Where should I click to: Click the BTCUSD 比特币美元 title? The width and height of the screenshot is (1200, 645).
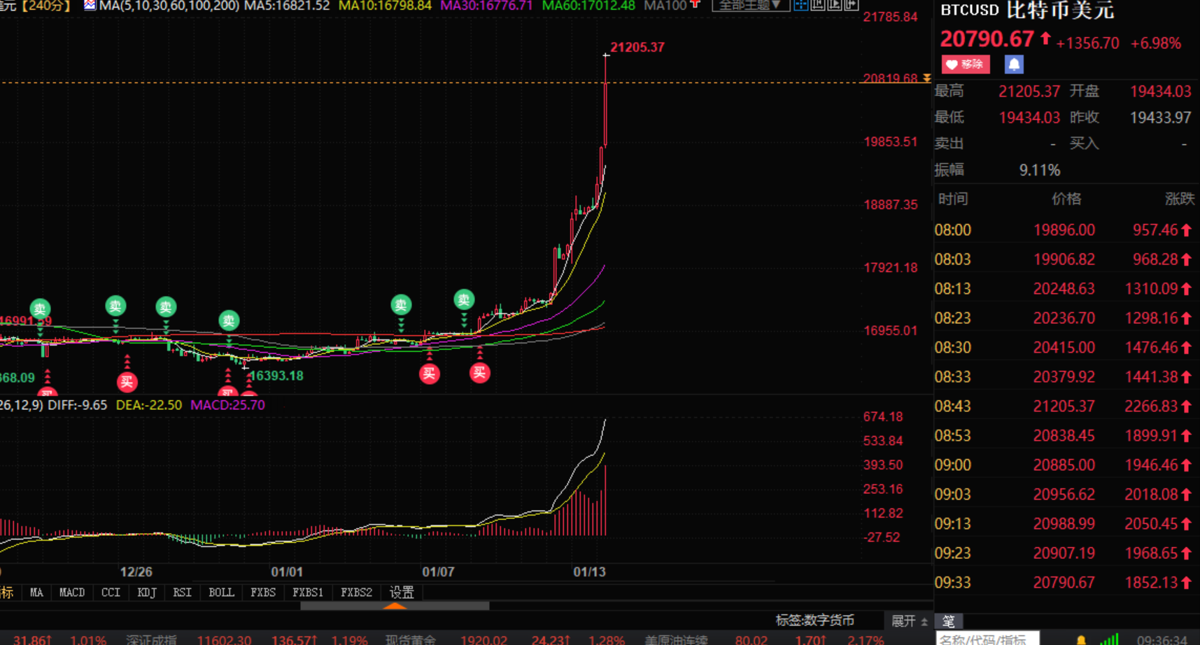(1027, 10)
